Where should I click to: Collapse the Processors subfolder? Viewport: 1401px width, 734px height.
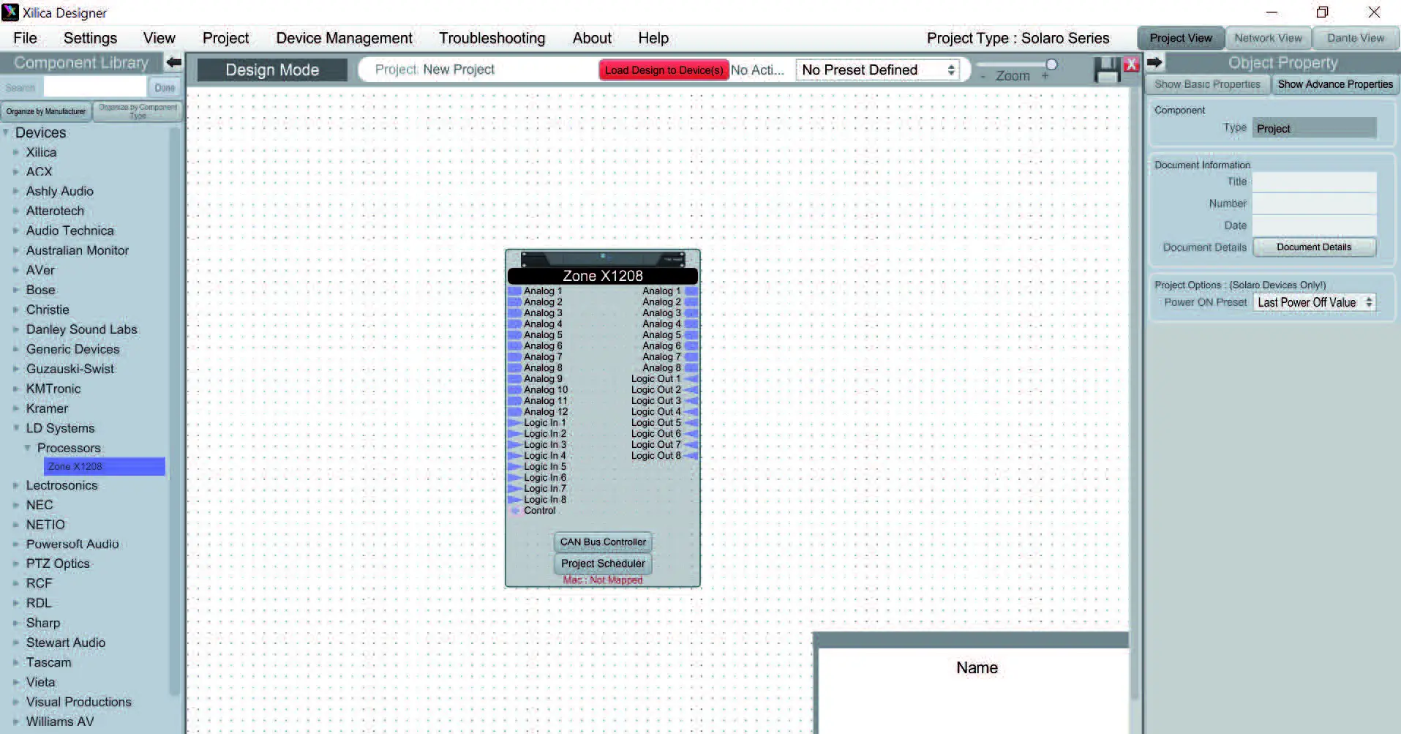click(28, 448)
